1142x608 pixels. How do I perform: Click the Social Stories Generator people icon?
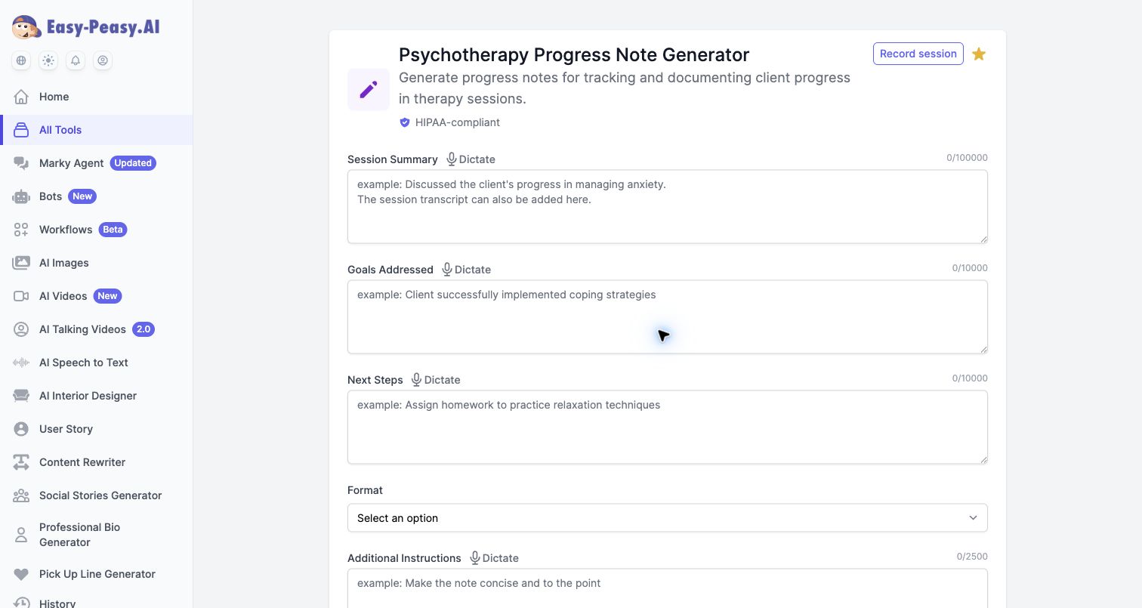click(x=21, y=495)
